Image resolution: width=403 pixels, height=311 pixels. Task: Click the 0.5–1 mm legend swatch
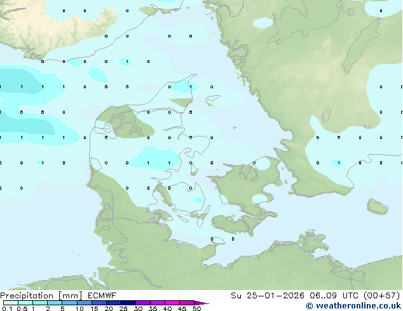25,303
